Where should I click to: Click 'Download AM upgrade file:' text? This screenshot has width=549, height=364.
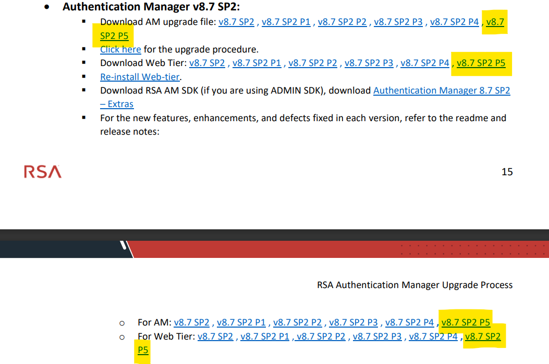coord(158,22)
